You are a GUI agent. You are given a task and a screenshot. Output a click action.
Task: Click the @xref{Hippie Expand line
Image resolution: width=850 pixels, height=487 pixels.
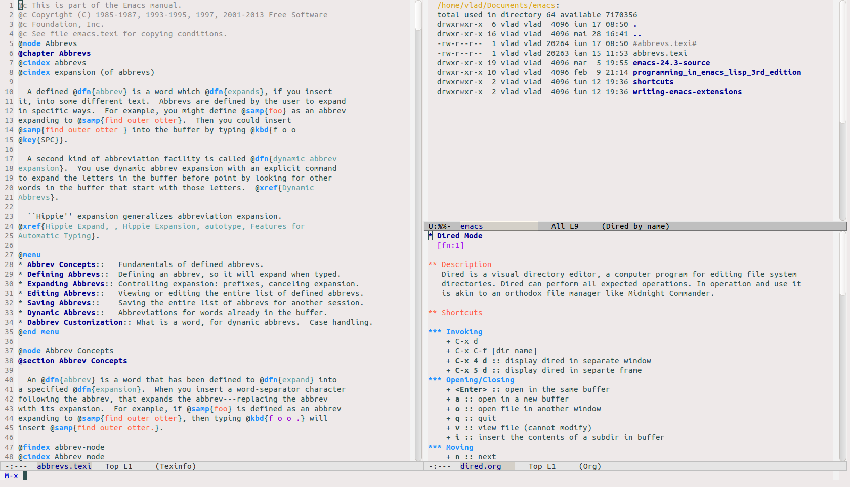pos(161,226)
